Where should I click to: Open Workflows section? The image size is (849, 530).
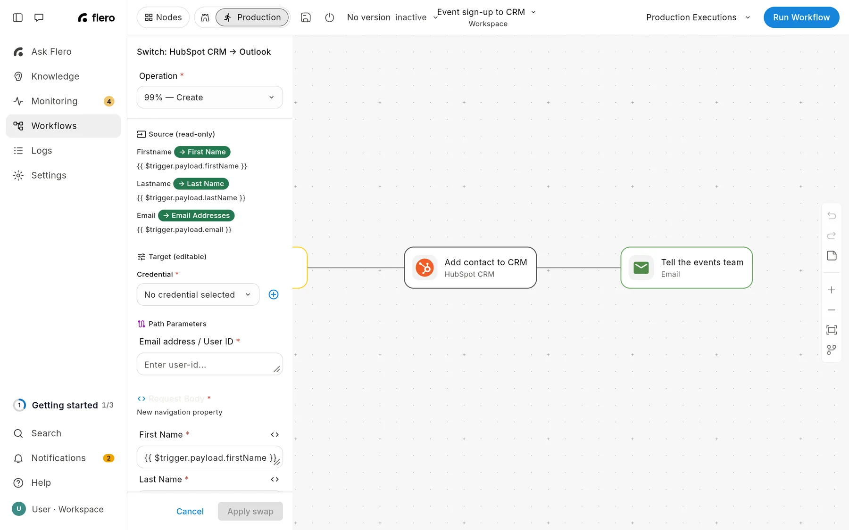tap(63, 126)
